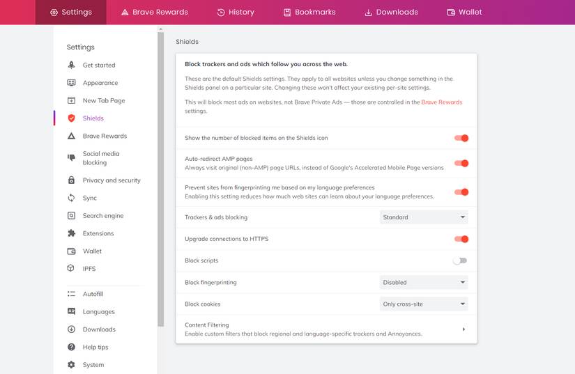Open Trackers & ads blocking dropdown

click(424, 217)
